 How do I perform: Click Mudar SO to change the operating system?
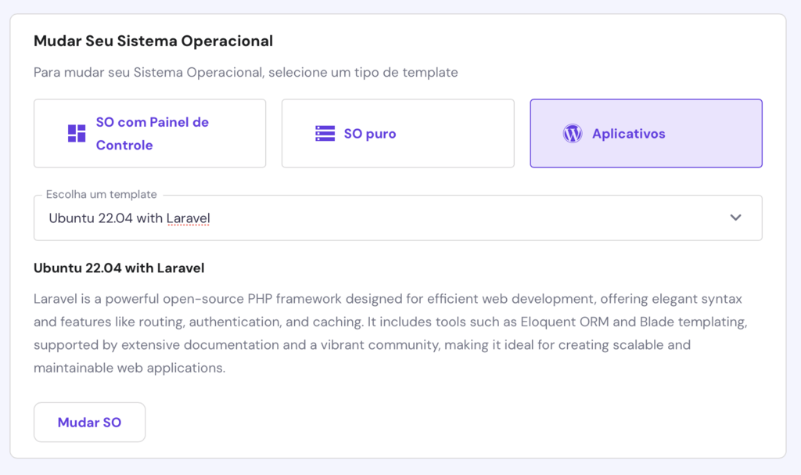tap(89, 421)
